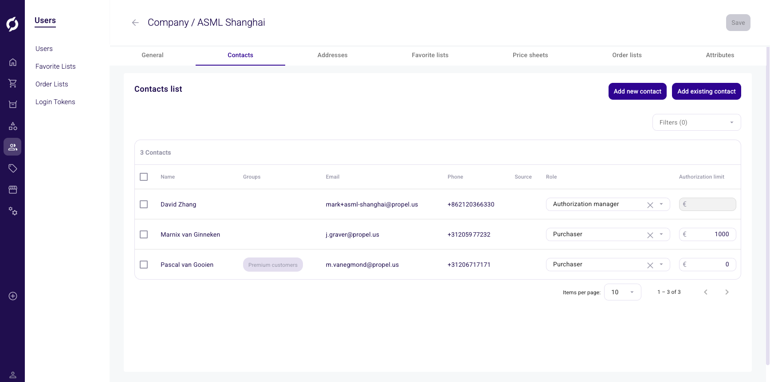Open the price tag sidebar icon
The image size is (770, 382).
(13, 168)
